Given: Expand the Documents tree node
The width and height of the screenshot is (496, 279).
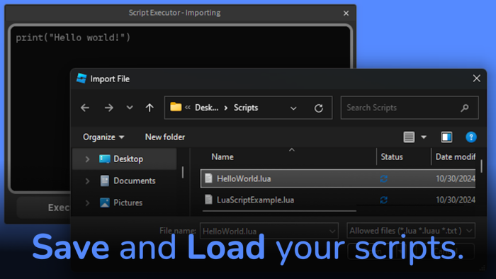Looking at the screenshot, I should [x=87, y=181].
